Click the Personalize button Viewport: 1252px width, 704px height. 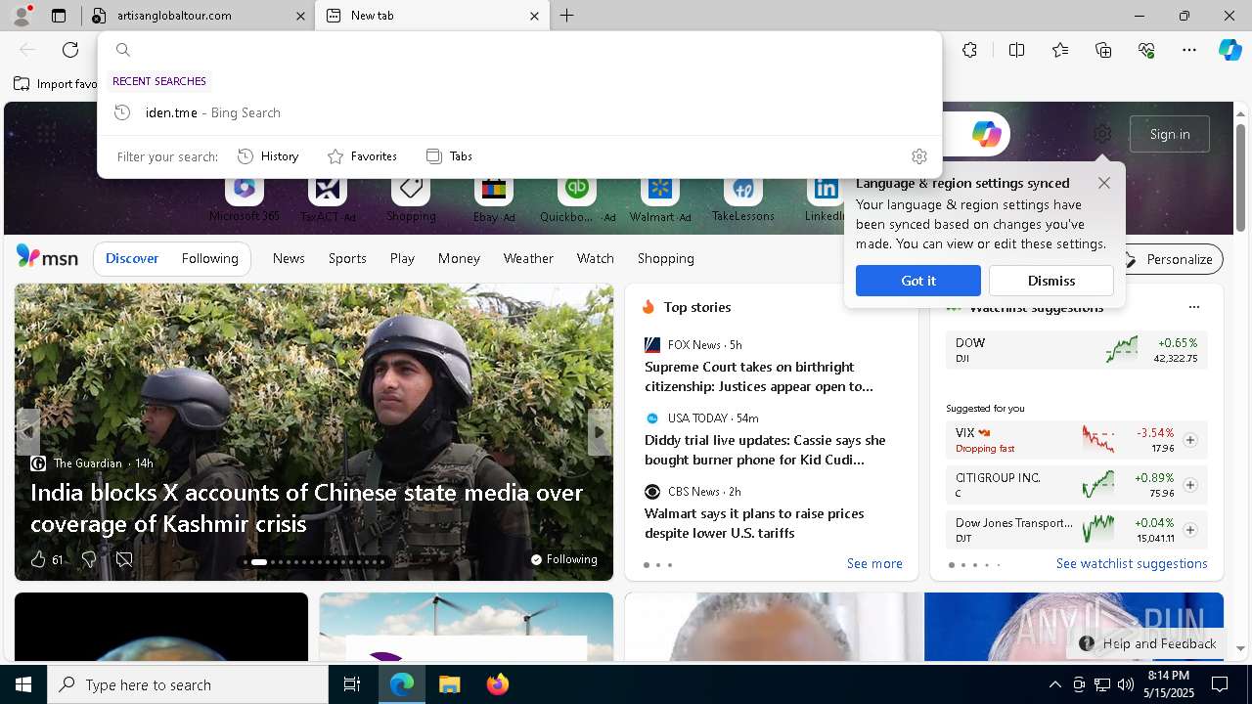click(1169, 259)
